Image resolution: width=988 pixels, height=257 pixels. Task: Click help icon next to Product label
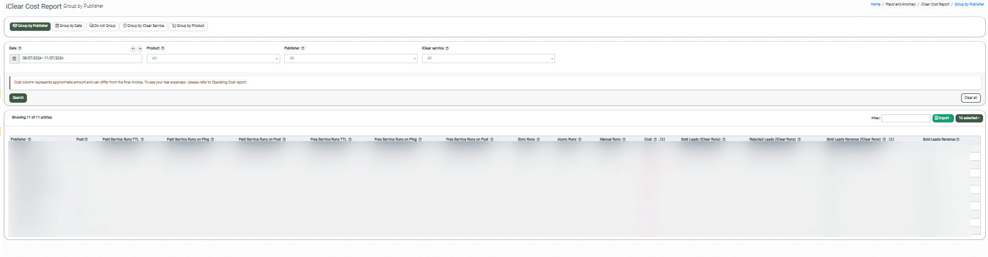[163, 48]
